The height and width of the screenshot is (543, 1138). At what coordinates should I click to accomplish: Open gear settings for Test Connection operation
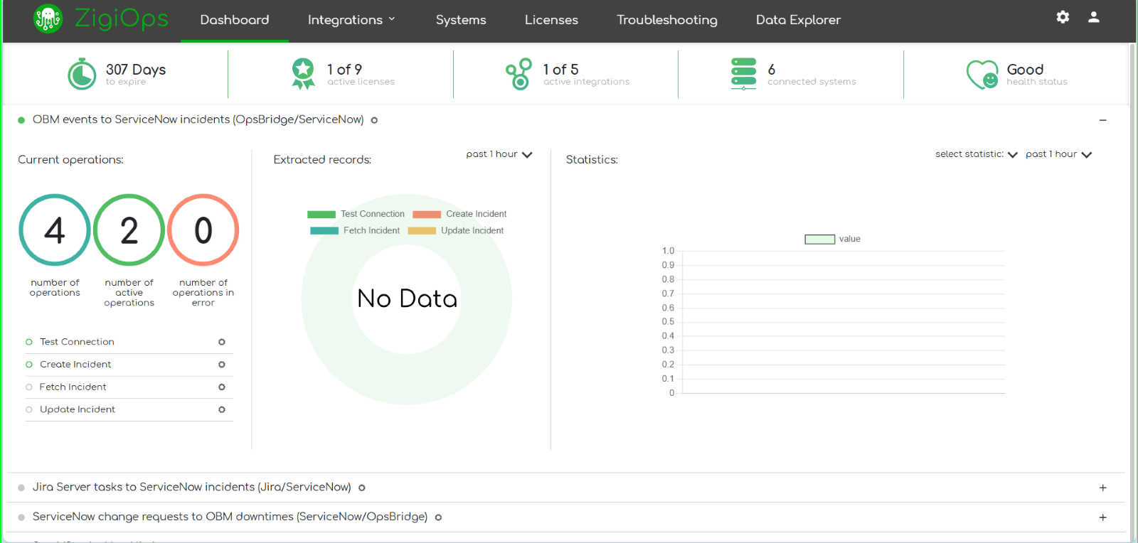pyautogui.click(x=222, y=342)
